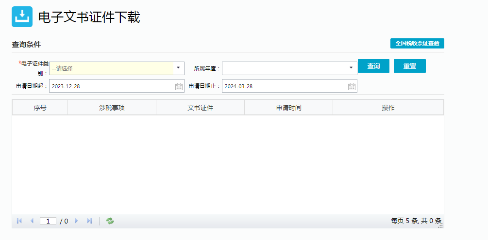The width and height of the screenshot is (488, 240).
Task: Click the 申请日期起 date field
Action: (112, 86)
